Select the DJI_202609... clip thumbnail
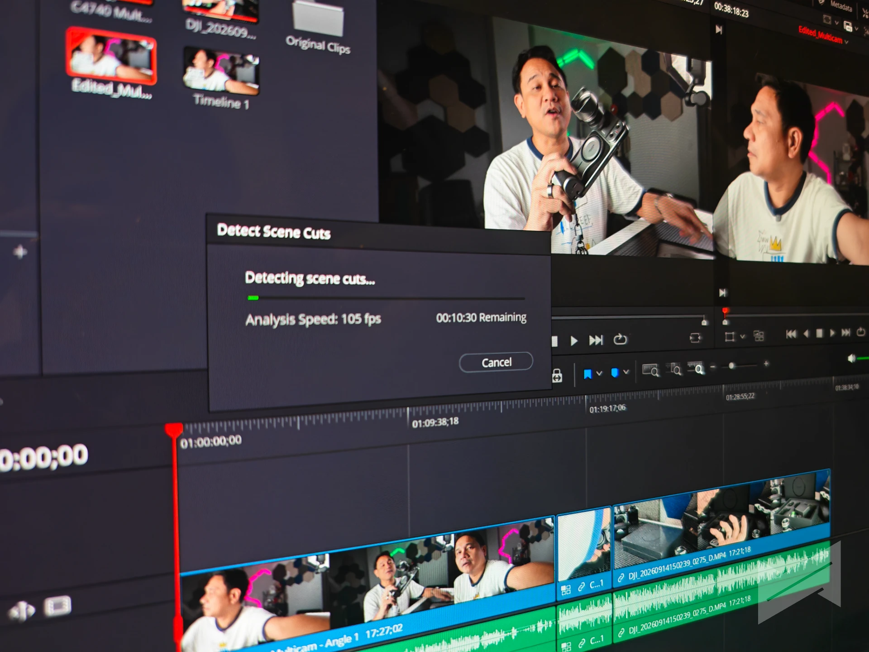This screenshot has height=652, width=869. (x=220, y=10)
